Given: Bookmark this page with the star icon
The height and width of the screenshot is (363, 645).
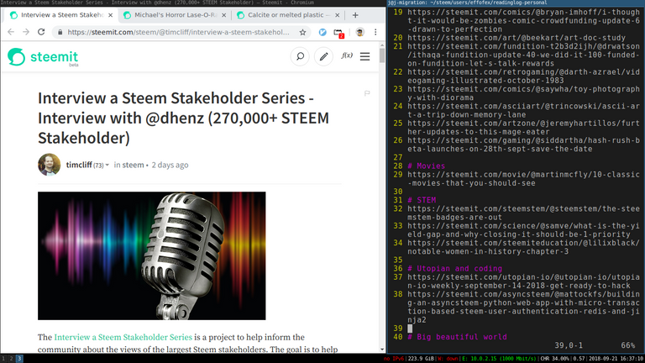Looking at the screenshot, I should tap(302, 32).
